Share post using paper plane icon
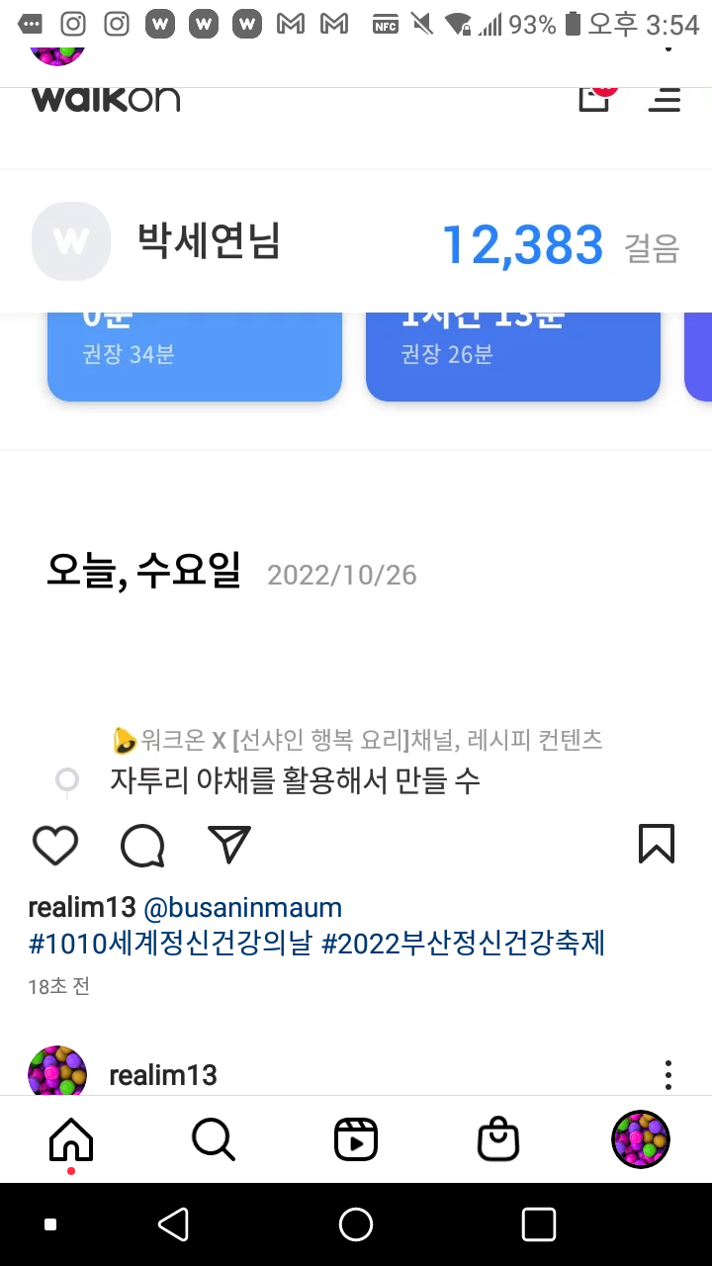712x1266 pixels. coord(229,845)
